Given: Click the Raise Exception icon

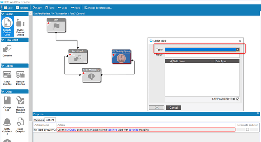Looking at the screenshot, I should tap(20, 125).
